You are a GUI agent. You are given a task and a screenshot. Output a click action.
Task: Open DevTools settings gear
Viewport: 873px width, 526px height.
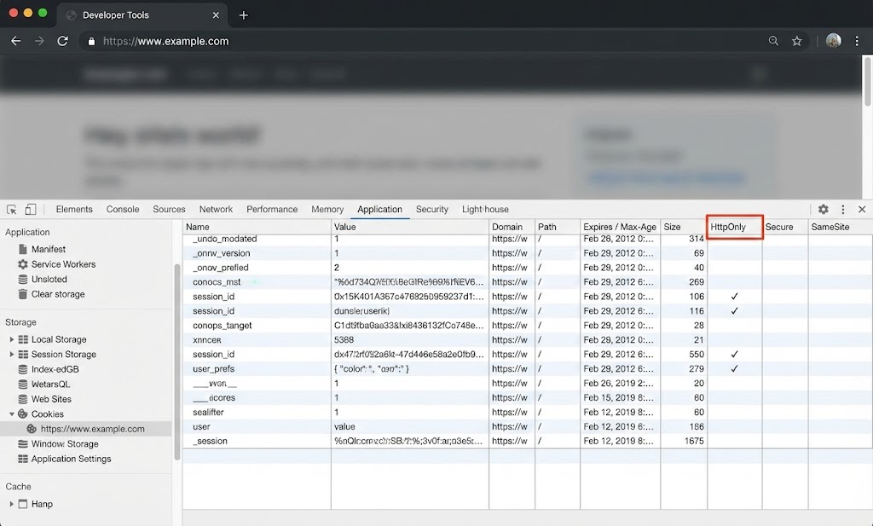[x=823, y=209]
